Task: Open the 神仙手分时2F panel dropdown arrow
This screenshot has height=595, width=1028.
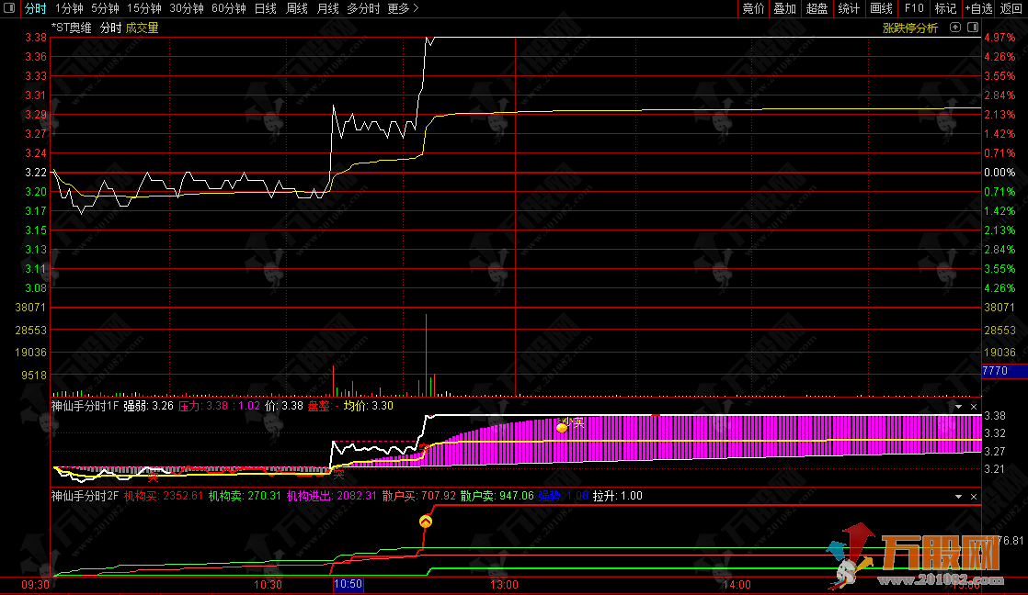Action: [958, 496]
